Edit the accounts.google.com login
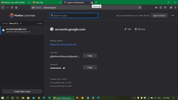 tap(128, 29)
